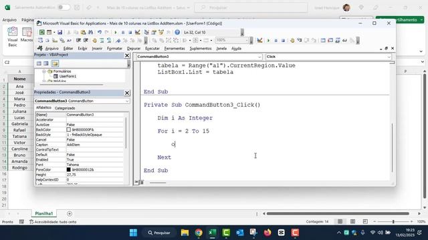Screen dimensions: 428x240
Task: Click the Run play icon in the Debug toolbar
Action: pyautogui.click(x=268, y=40)
